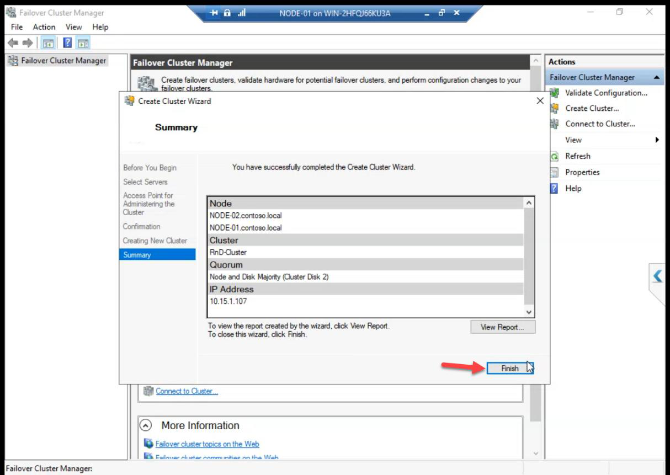Click the highlighted Summary wizard step
The width and height of the screenshot is (670, 475).
click(157, 254)
